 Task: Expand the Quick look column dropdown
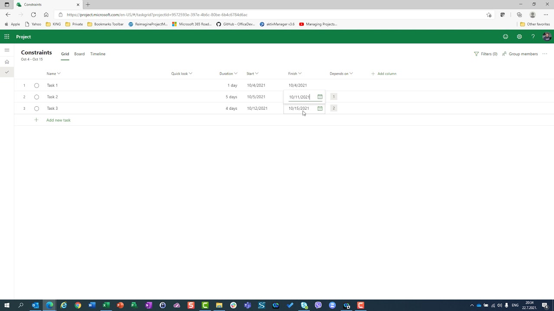pos(190,73)
